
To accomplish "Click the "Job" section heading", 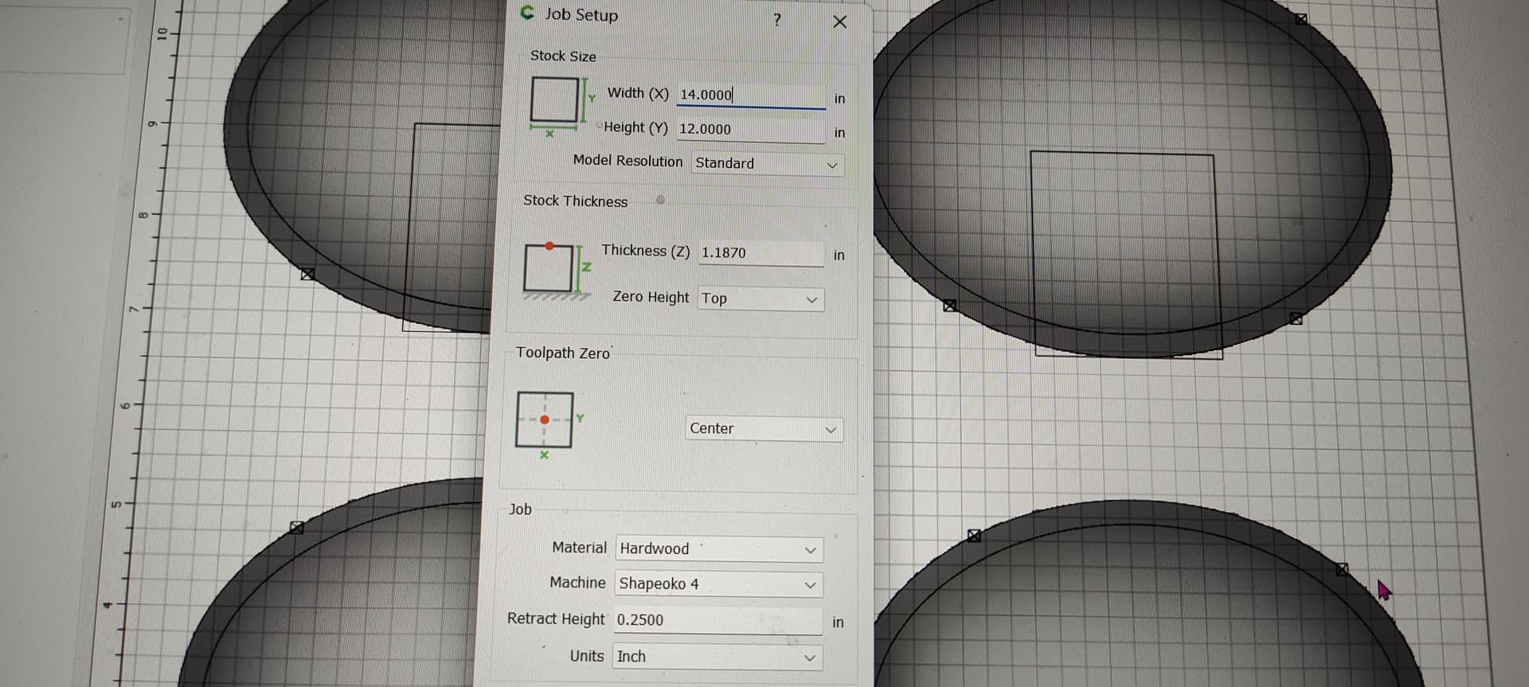I will 520,509.
